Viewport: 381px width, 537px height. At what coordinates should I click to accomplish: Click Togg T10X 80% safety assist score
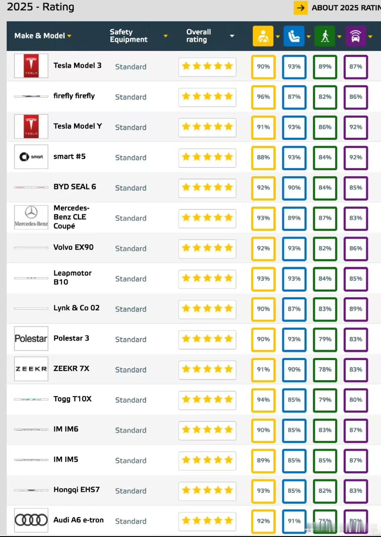[356, 400]
